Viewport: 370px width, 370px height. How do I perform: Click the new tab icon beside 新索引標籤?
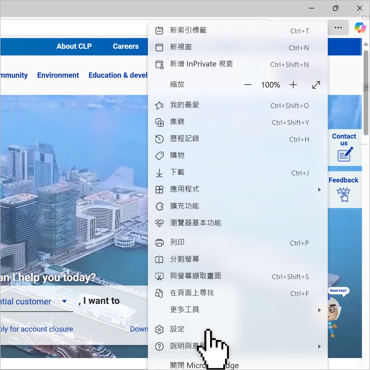(159, 31)
